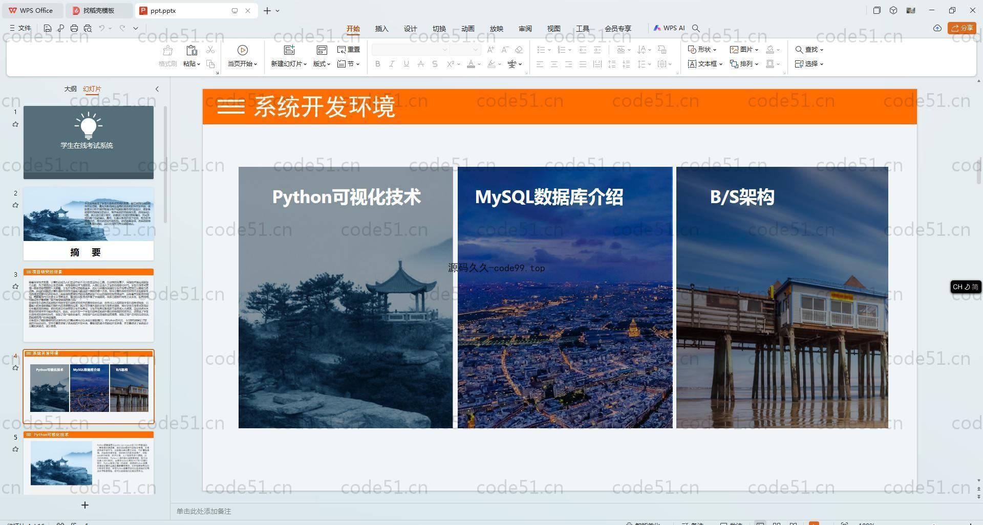Click the Increase font size icon
Viewport: 983px width, 525px height.
click(491, 50)
